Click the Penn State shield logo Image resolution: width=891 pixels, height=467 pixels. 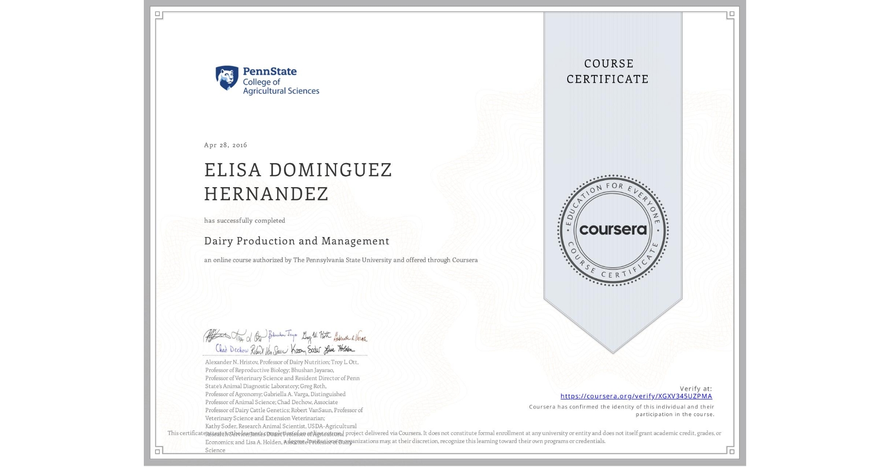click(227, 78)
